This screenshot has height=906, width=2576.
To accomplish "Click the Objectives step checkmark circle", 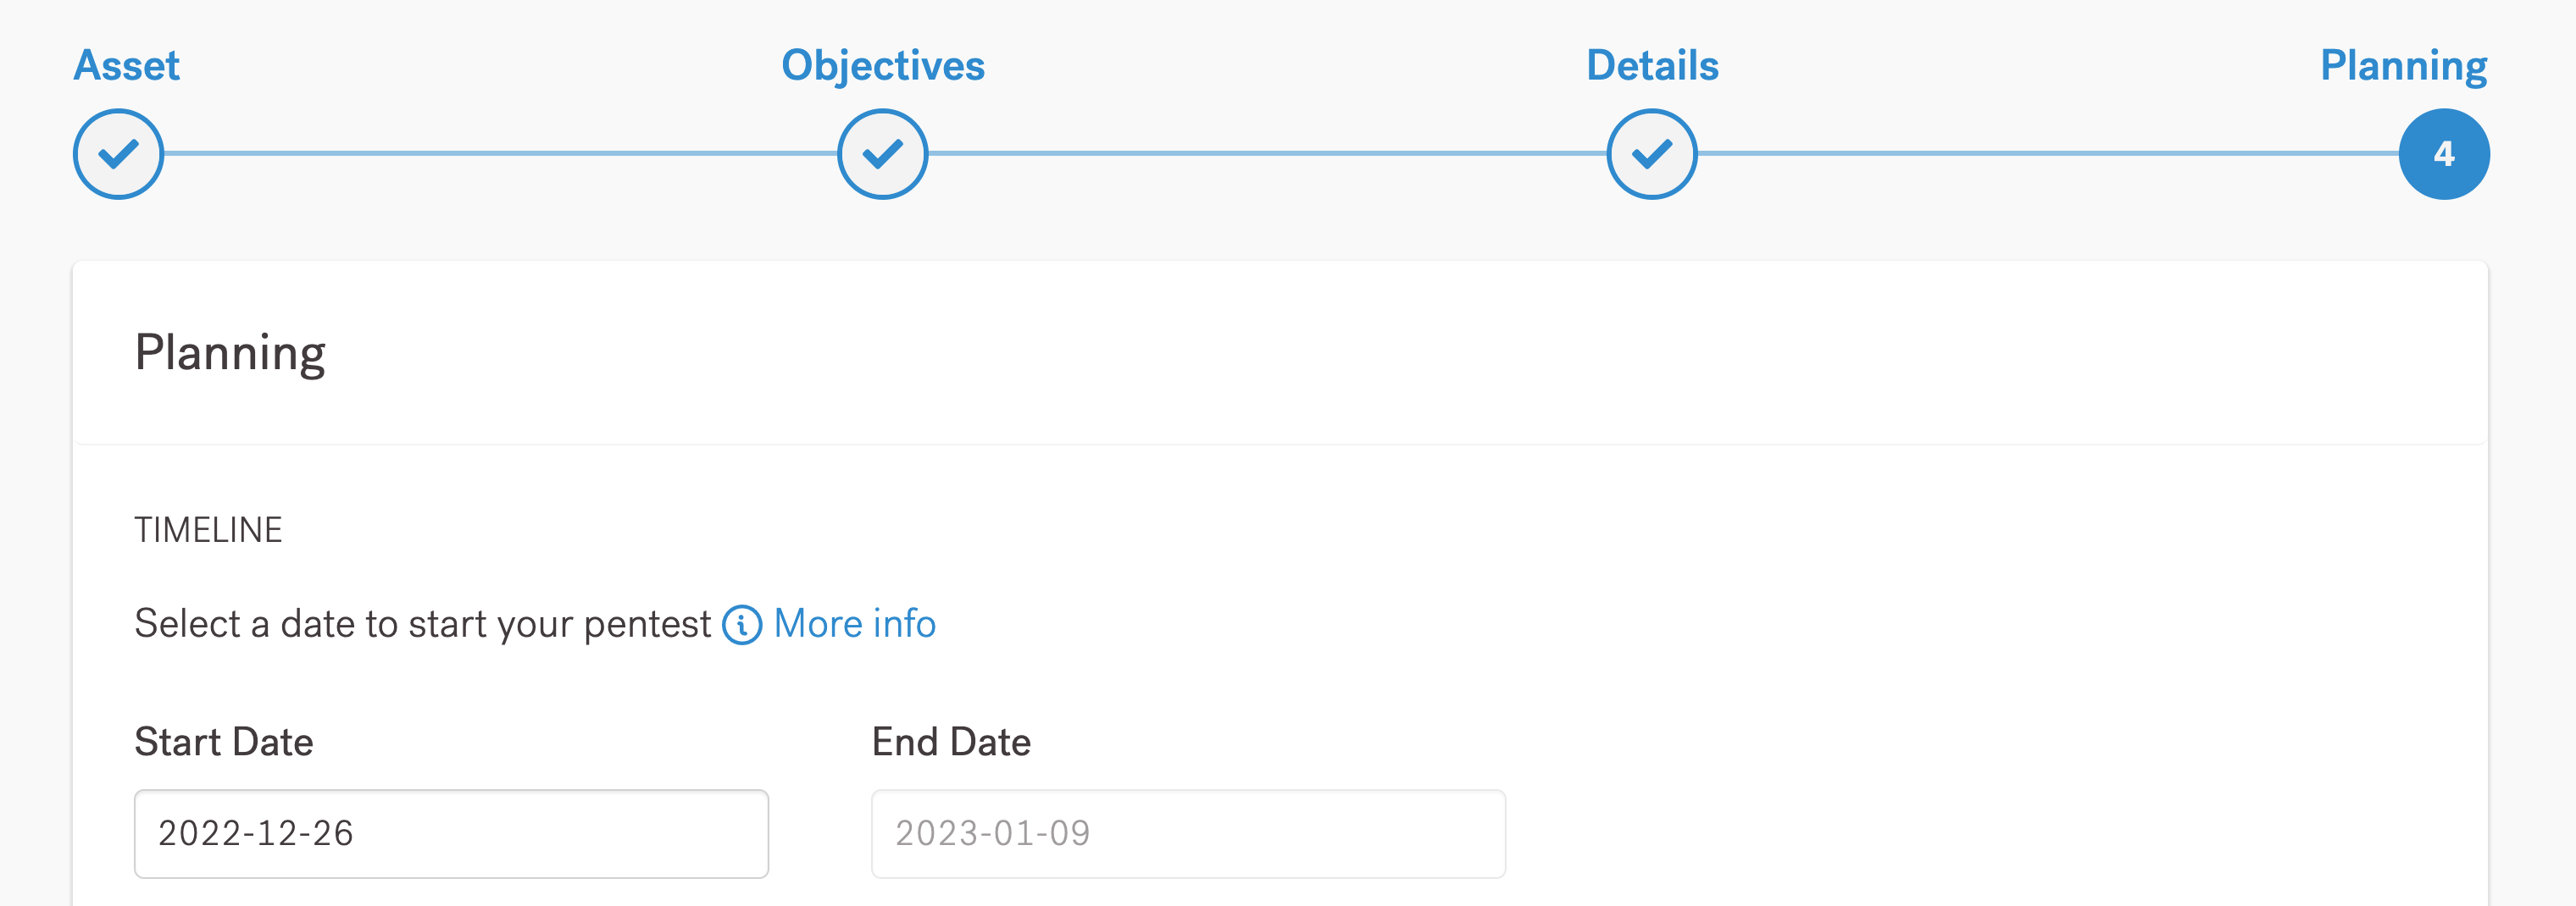I will pos(882,154).
